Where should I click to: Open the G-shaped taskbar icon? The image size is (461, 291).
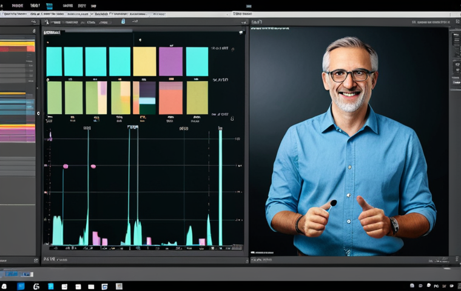pos(36,286)
